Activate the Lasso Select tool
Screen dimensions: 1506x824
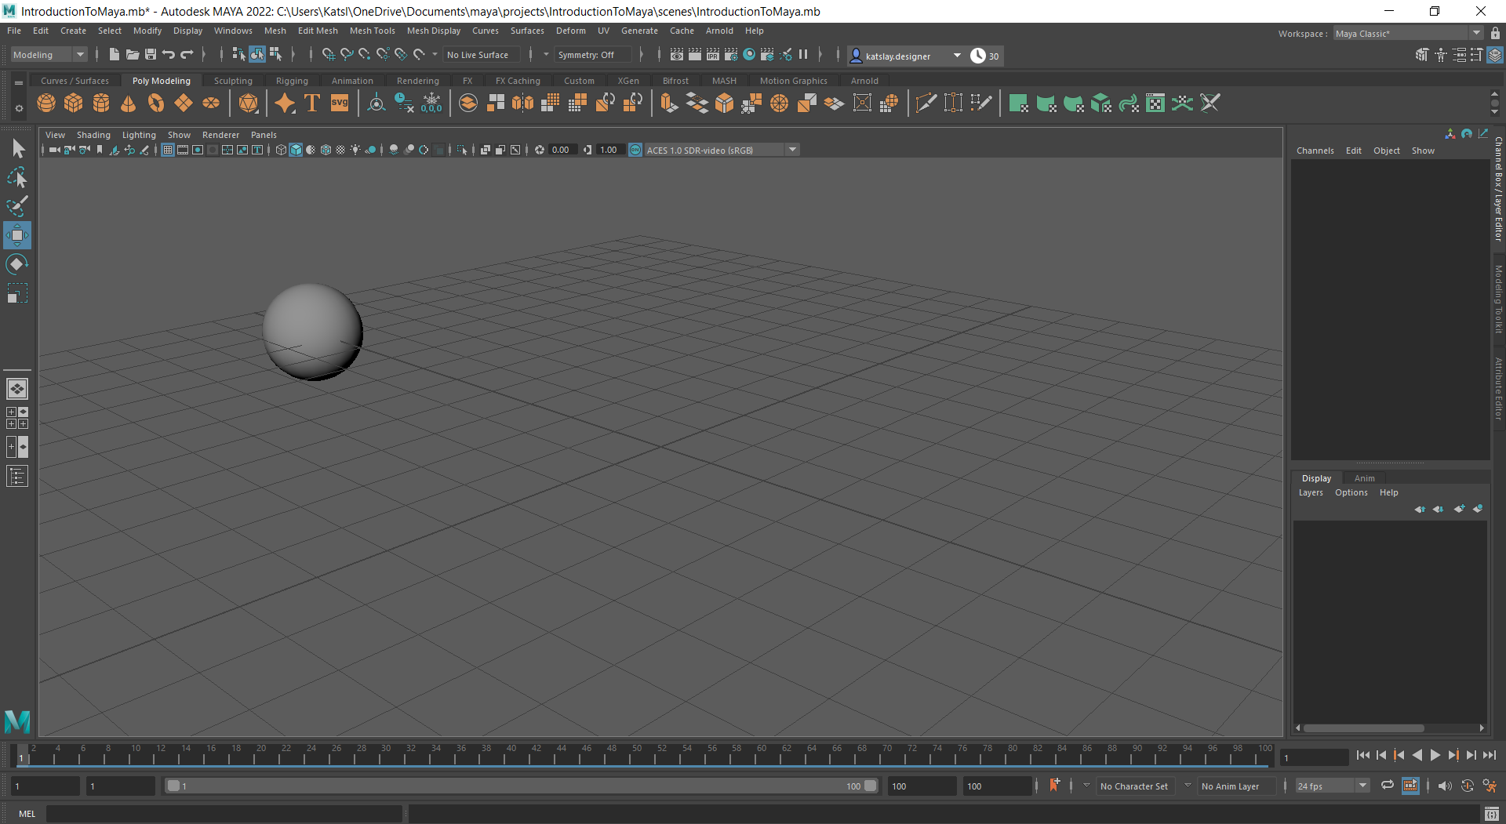18,177
